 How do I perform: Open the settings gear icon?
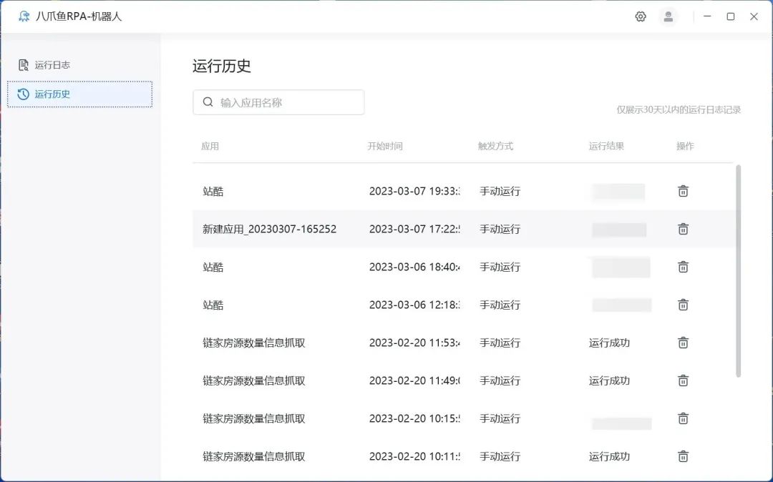[641, 16]
